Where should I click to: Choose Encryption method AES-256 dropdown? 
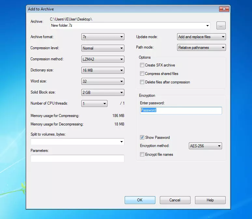(x=205, y=146)
